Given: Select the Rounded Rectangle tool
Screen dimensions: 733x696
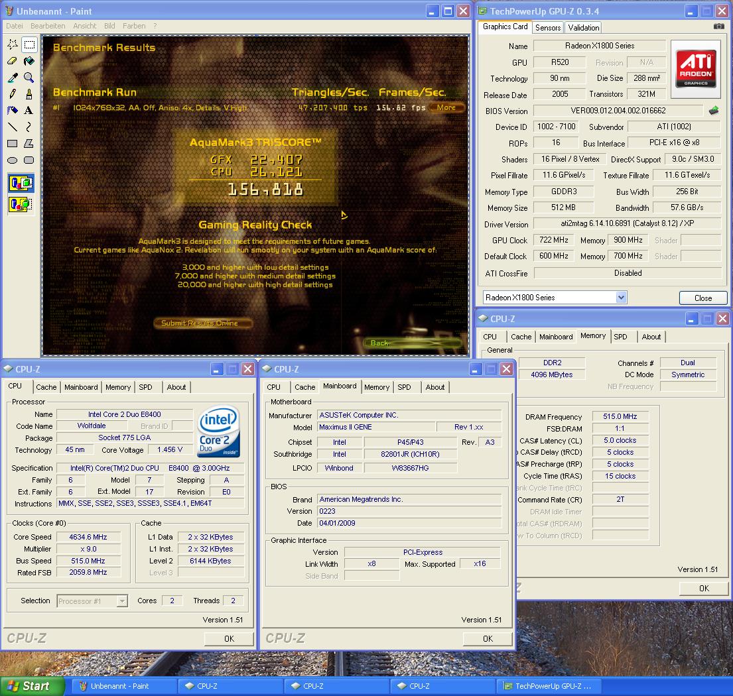Looking at the screenshot, I should (x=29, y=160).
